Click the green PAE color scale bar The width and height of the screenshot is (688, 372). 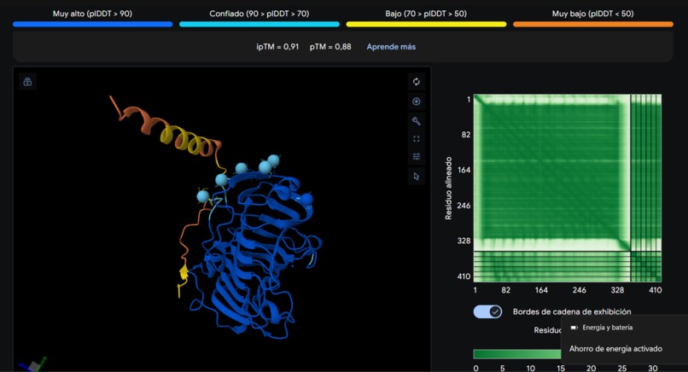(x=517, y=354)
